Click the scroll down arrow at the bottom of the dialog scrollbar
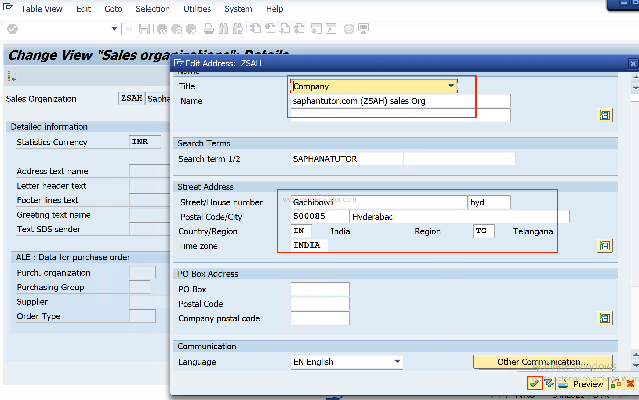Screen dimensions: 639x400 click(x=635, y=365)
